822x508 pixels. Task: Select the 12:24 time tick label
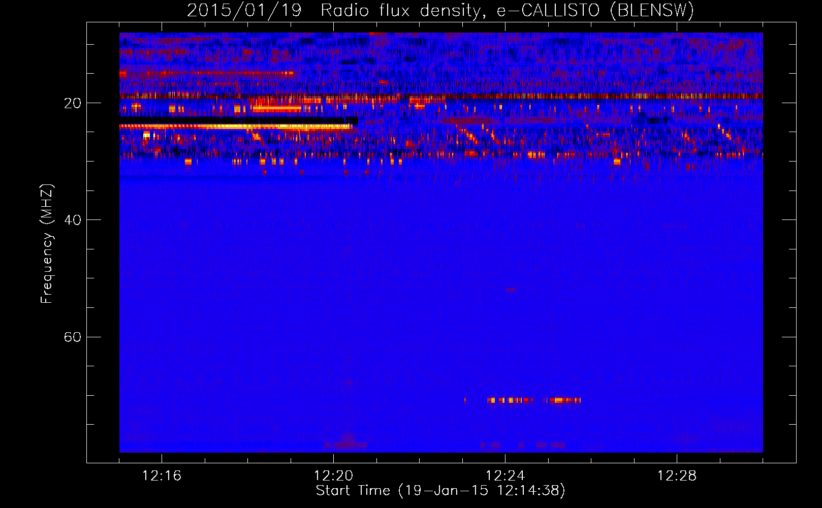[x=505, y=476]
